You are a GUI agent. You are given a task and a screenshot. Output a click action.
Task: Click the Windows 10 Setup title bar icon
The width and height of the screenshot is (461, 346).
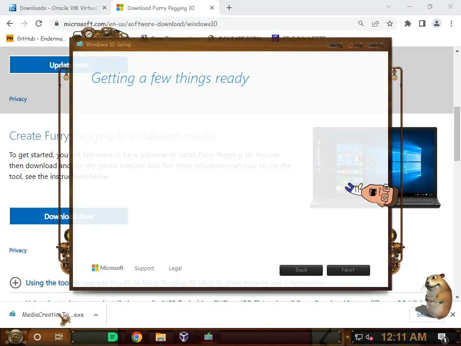click(80, 44)
